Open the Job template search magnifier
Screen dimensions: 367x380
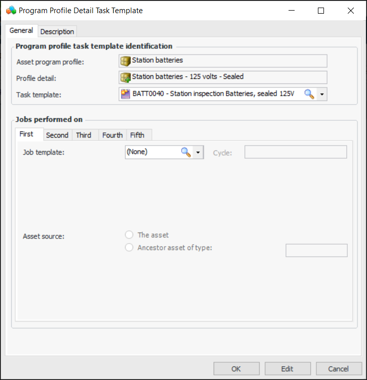click(186, 152)
